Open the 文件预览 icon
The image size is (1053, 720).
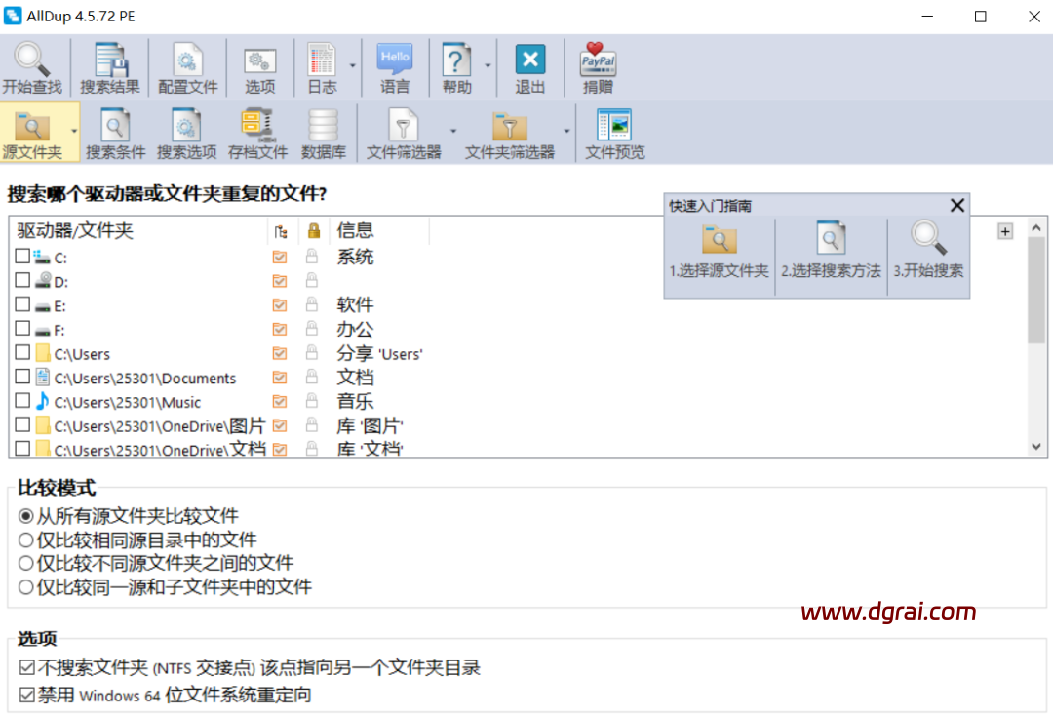614,127
